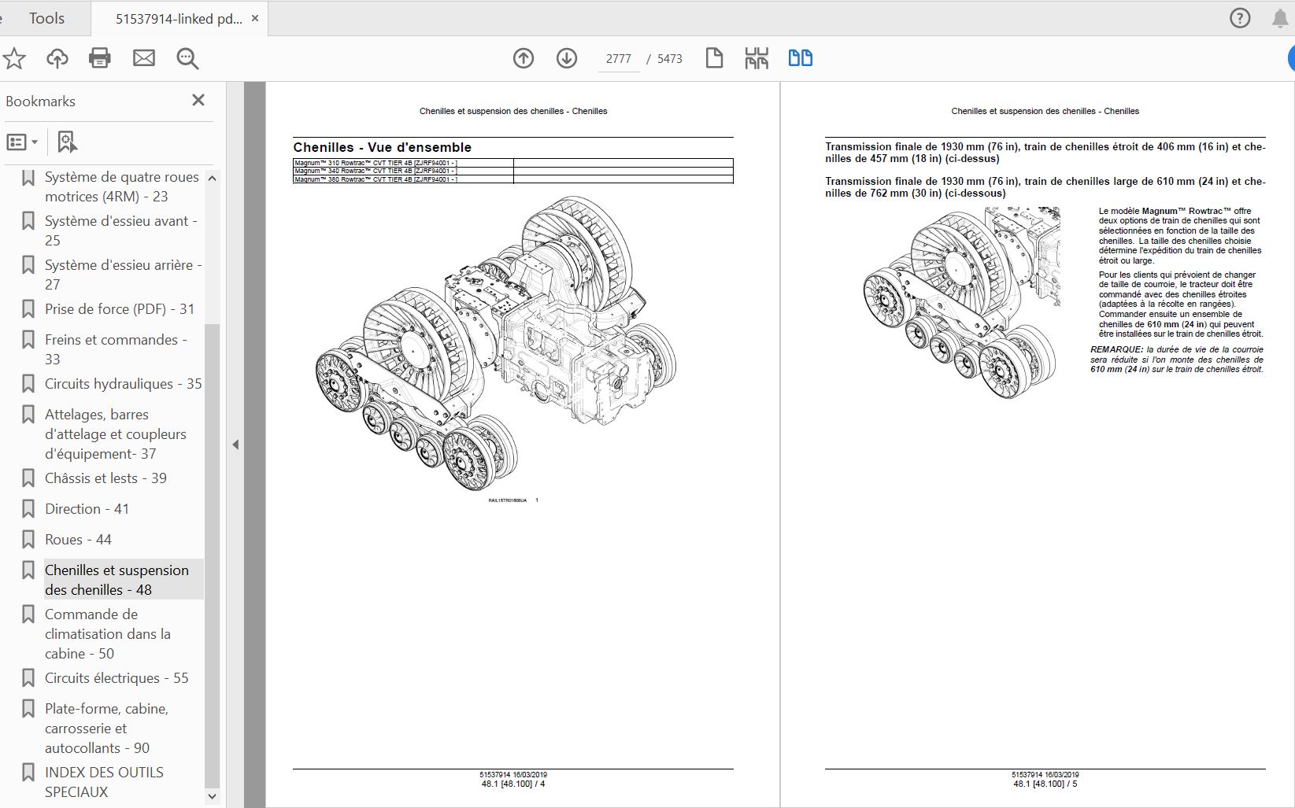Click the narrow track diagram on right page
The image size is (1295, 808).
pos(962,303)
